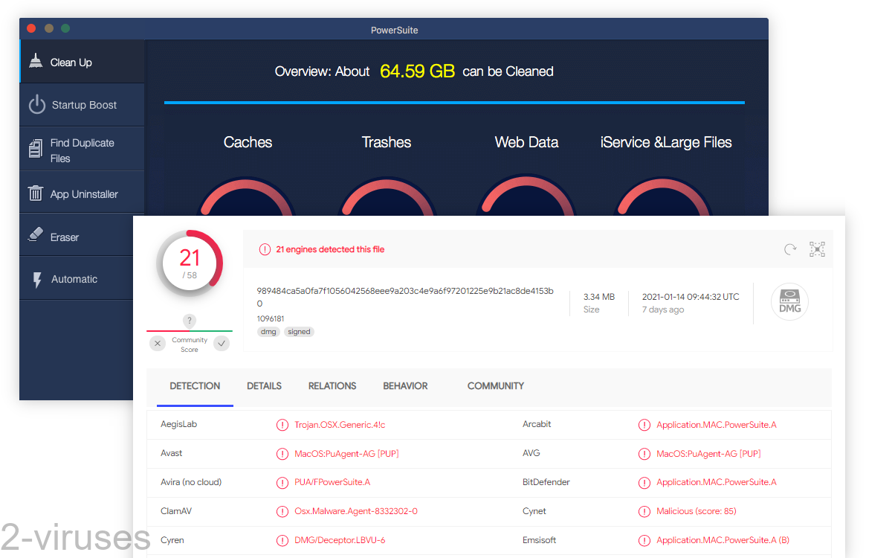
Task: Open the similar-files graph icon beside refresh
Action: coord(817,249)
